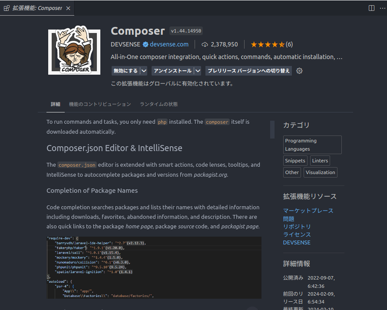Screen dimensions: 387x310
Task: Click the version label v1.44.14950
Action: click(186, 31)
